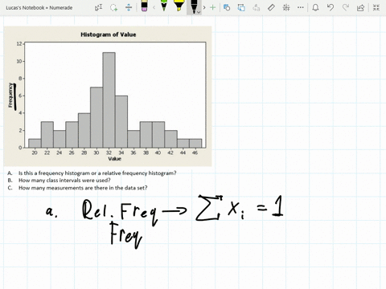
Task: Open the Math assistant icon
Action: click(286, 7)
